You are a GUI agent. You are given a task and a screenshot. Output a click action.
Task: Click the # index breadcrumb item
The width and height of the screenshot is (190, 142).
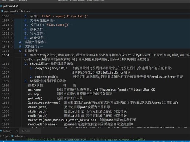tap(26, 11)
